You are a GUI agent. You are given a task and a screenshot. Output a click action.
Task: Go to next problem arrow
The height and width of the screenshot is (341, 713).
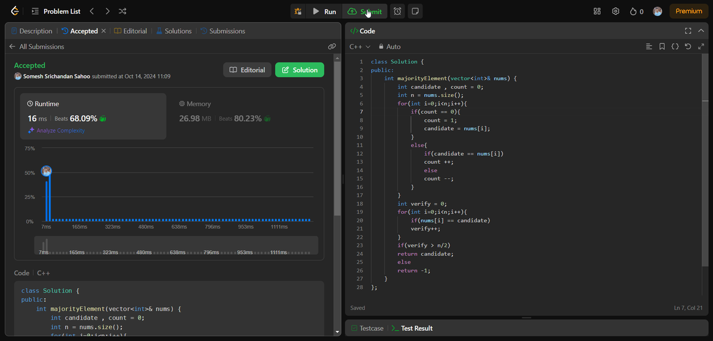point(107,11)
